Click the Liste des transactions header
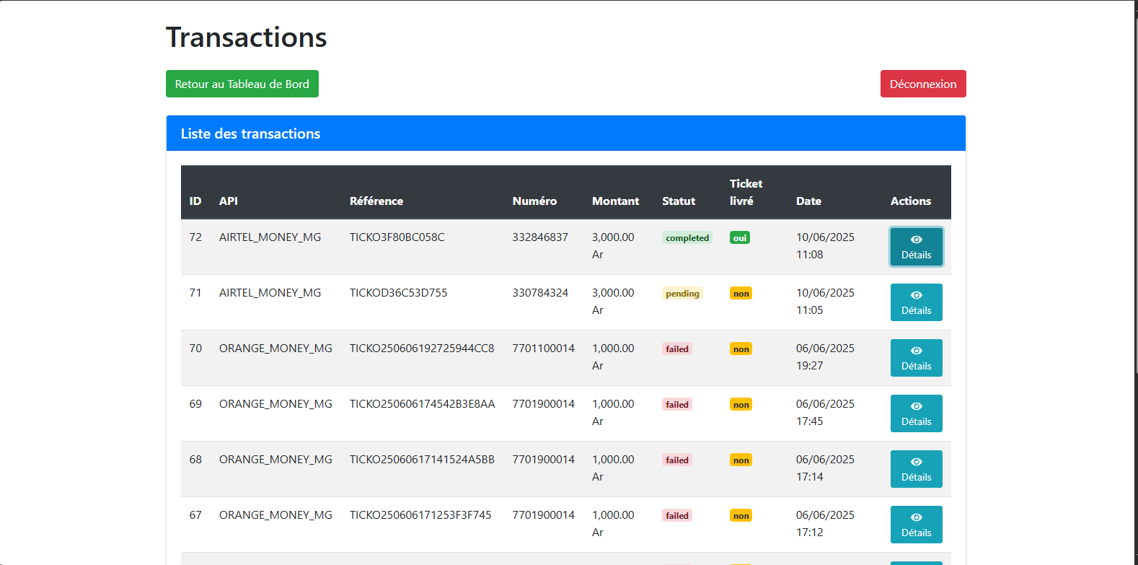This screenshot has width=1138, height=565. coord(250,133)
